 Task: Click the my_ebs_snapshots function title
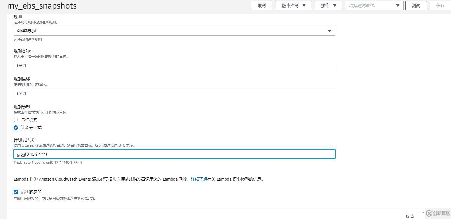42,6
